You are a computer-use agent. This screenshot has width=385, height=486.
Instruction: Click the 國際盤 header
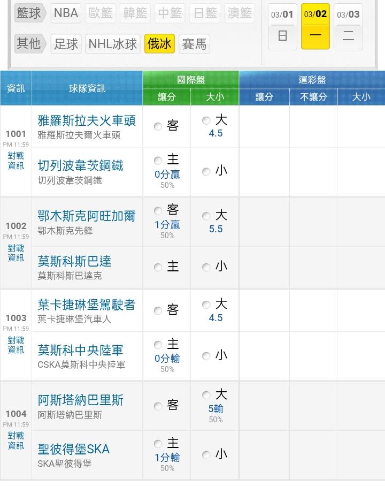191,80
